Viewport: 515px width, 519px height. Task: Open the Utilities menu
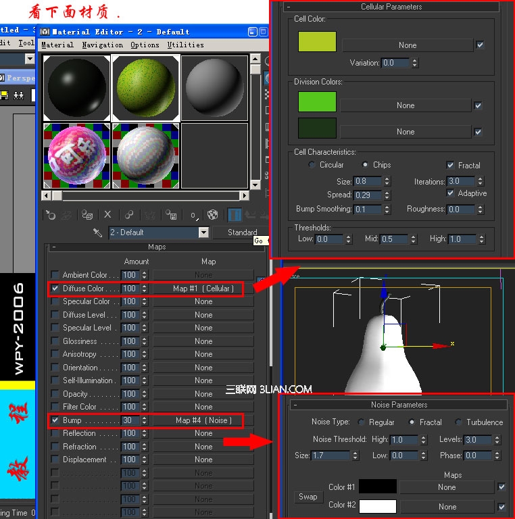[185, 45]
